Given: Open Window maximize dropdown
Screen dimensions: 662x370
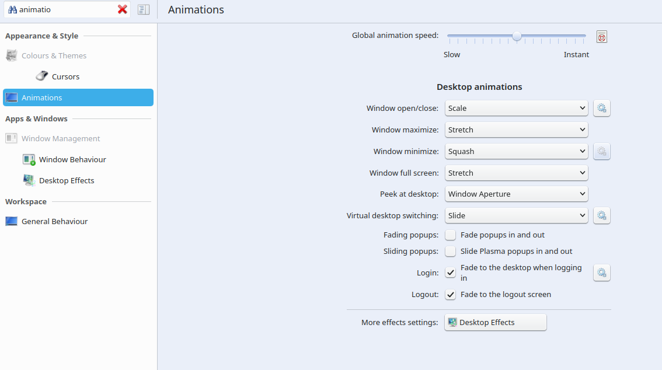Looking at the screenshot, I should [516, 130].
